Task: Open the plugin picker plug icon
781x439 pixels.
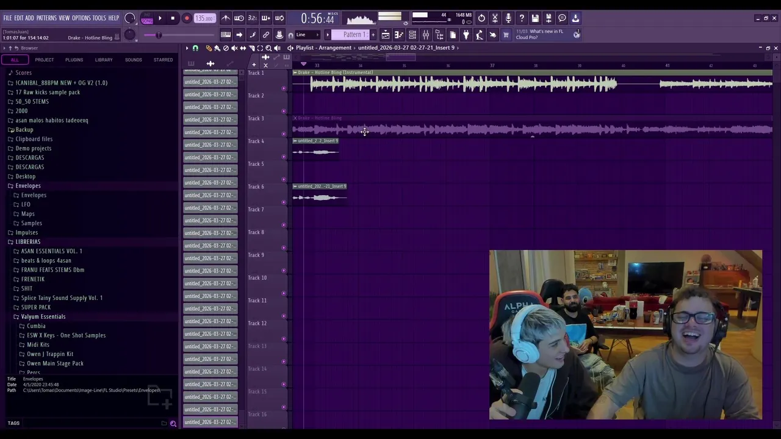Action: pyautogui.click(x=466, y=35)
